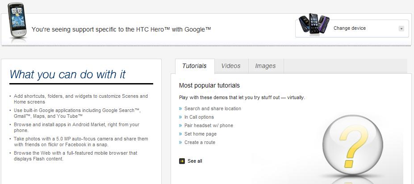
Task: Click the three phones device image
Action: point(314,24)
